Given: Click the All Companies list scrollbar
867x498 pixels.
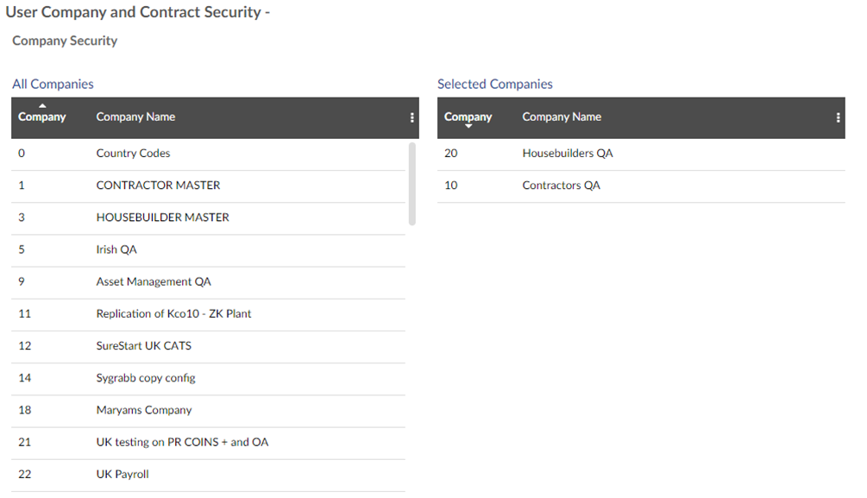Looking at the screenshot, I should pos(412,184).
